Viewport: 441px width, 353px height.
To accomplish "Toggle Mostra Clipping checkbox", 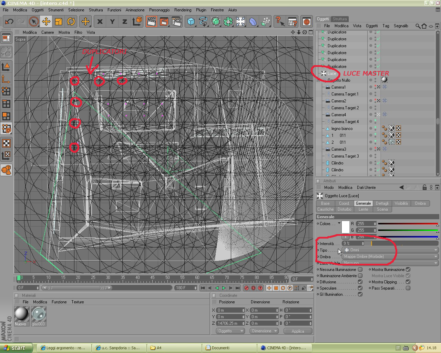I will [408, 282].
